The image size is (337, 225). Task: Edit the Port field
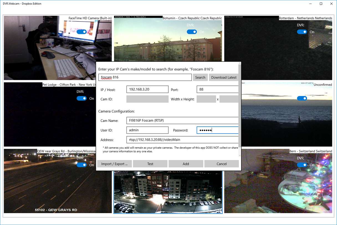(218, 89)
